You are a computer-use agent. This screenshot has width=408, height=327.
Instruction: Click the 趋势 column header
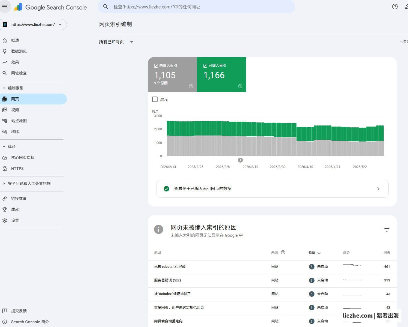point(346,253)
